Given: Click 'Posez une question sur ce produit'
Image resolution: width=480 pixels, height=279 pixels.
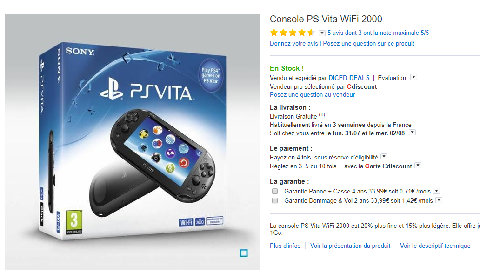Looking at the screenshot, I should [368, 43].
